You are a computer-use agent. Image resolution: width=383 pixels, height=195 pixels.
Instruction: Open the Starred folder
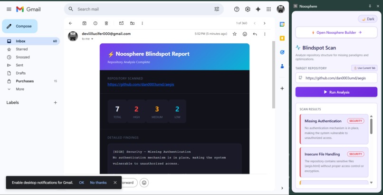point(30,49)
